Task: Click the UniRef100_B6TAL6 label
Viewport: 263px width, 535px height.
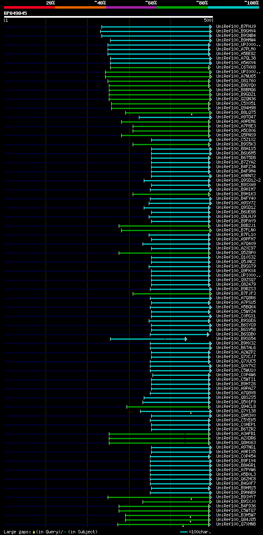Action: (x=236, y=347)
